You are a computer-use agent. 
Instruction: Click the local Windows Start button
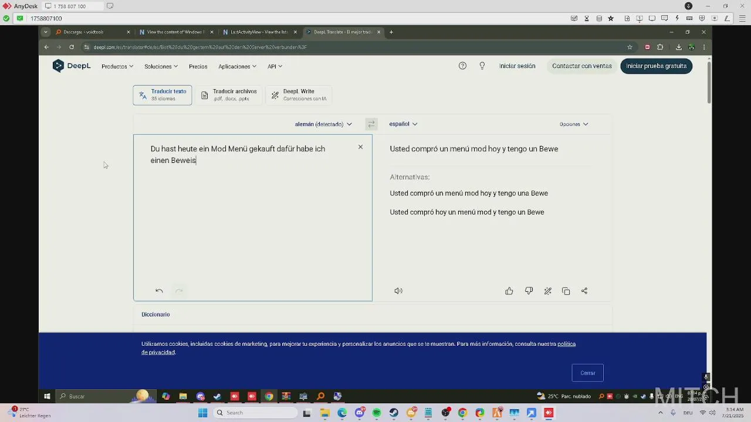pyautogui.click(x=202, y=413)
